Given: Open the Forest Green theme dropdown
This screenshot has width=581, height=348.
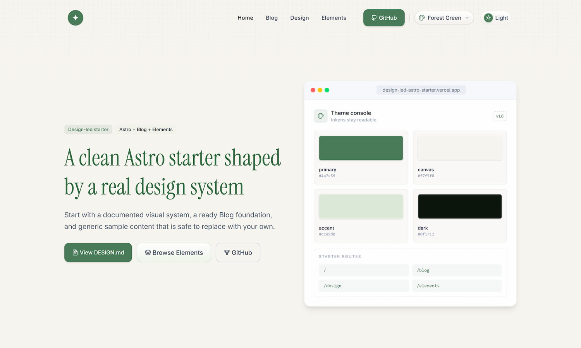Looking at the screenshot, I should tap(444, 18).
